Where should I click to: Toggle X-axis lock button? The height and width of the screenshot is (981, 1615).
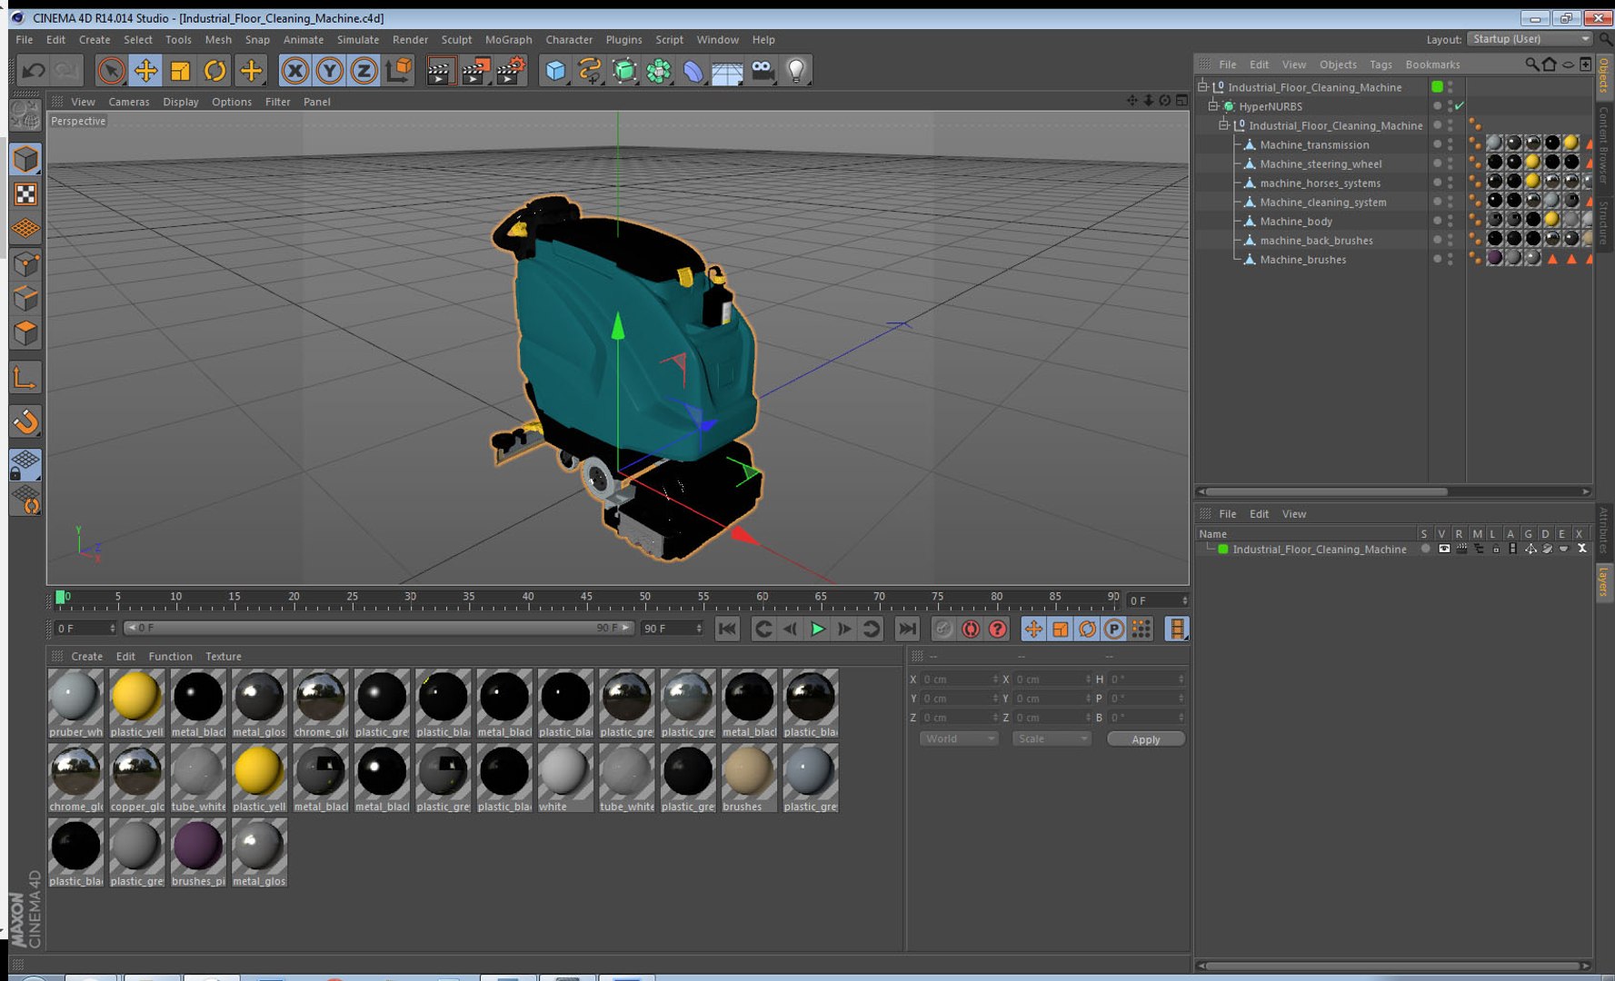click(x=294, y=71)
